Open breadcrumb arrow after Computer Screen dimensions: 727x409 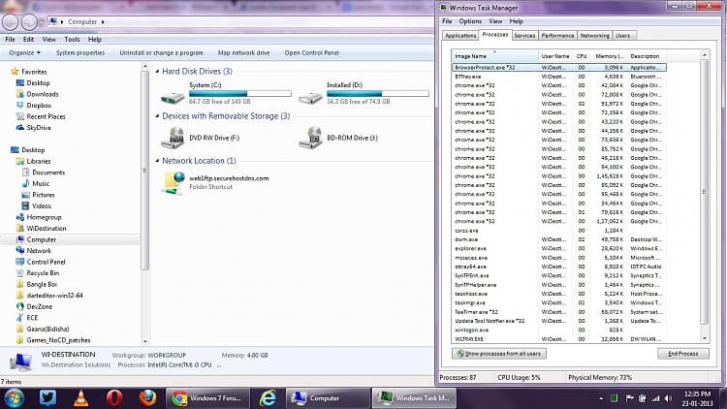pyautogui.click(x=103, y=21)
